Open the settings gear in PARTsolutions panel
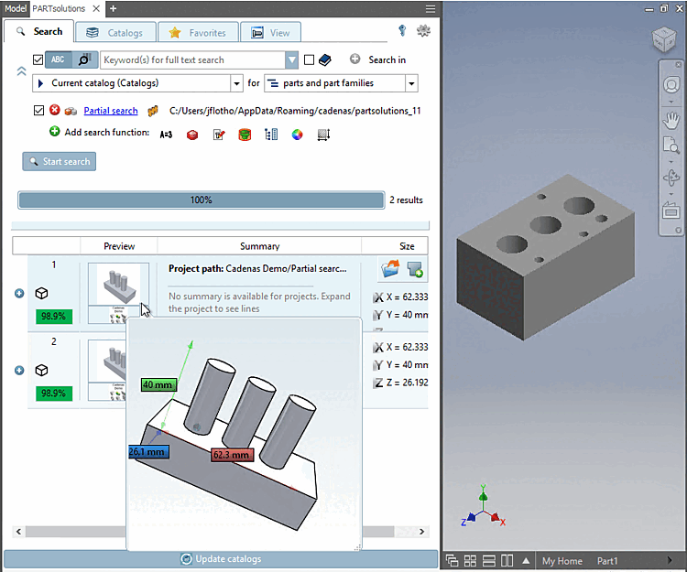 (x=422, y=31)
